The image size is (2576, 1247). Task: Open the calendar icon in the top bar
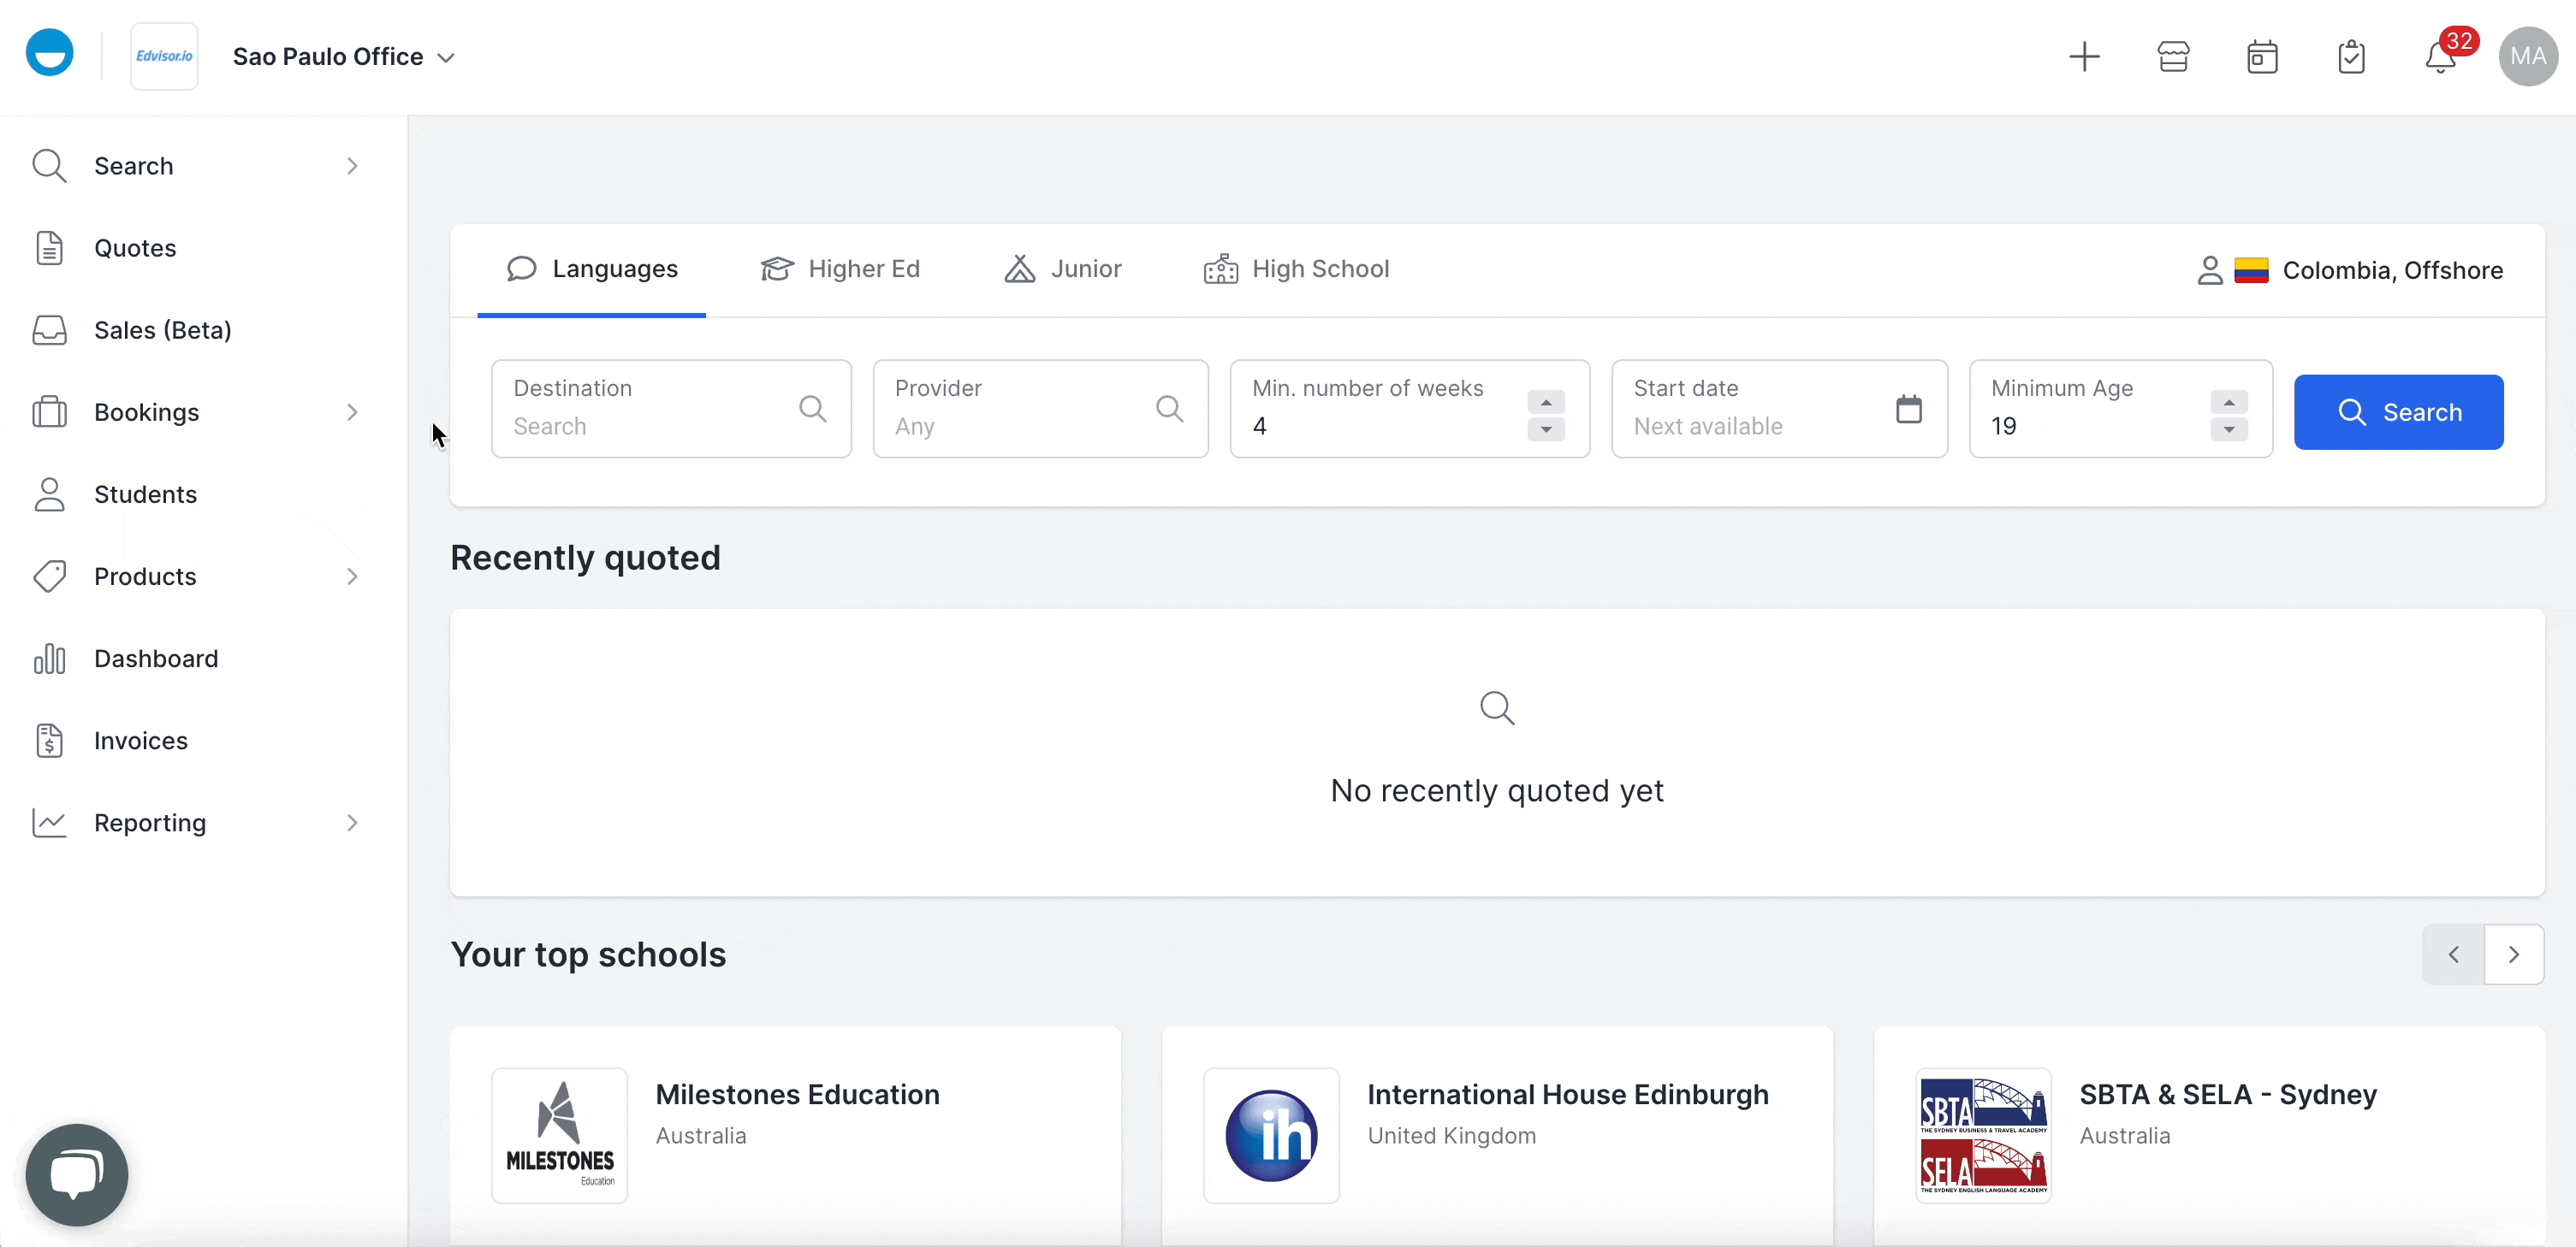pos(2262,56)
